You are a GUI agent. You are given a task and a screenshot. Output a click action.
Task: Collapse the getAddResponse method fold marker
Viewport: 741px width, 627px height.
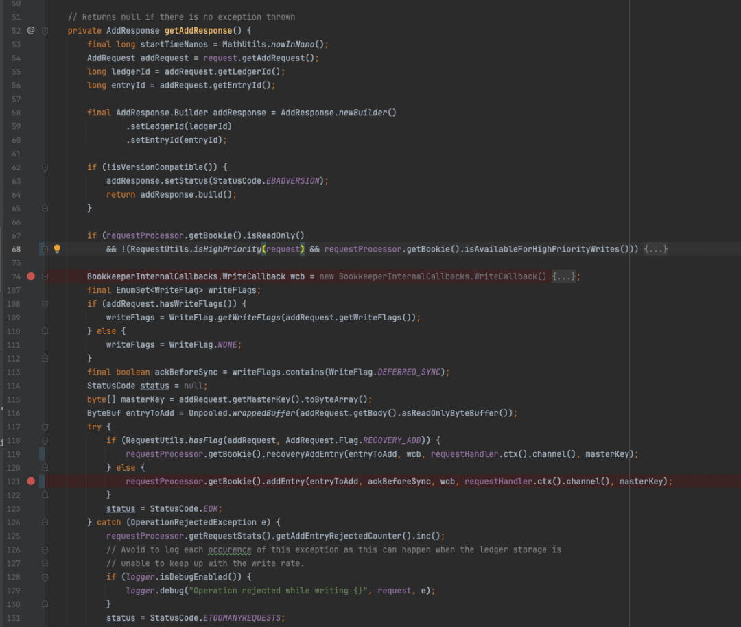(45, 31)
